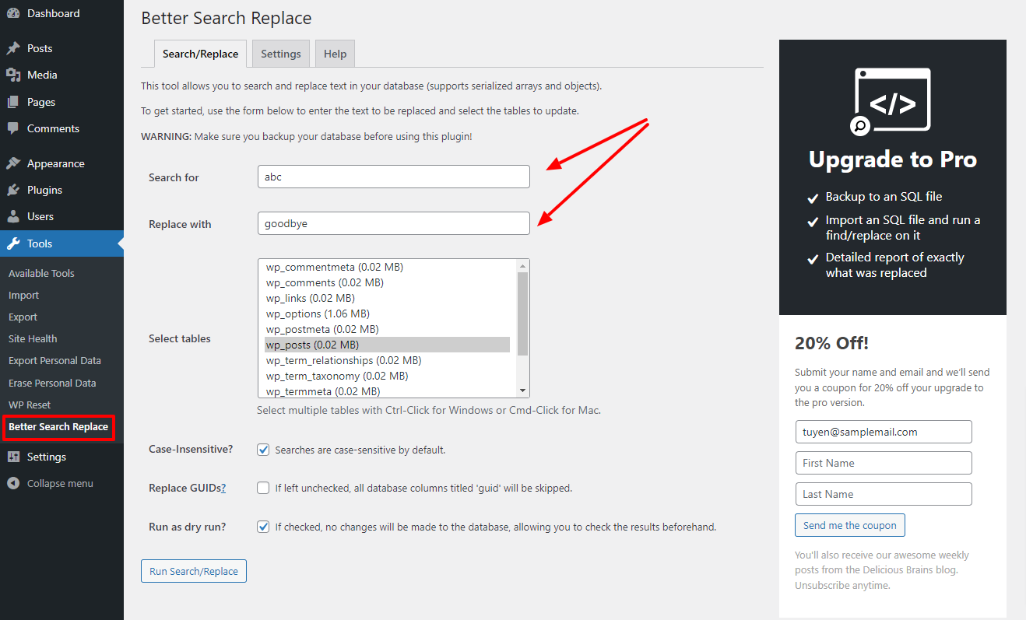
Task: Click the Last Name input field
Action: (884, 494)
